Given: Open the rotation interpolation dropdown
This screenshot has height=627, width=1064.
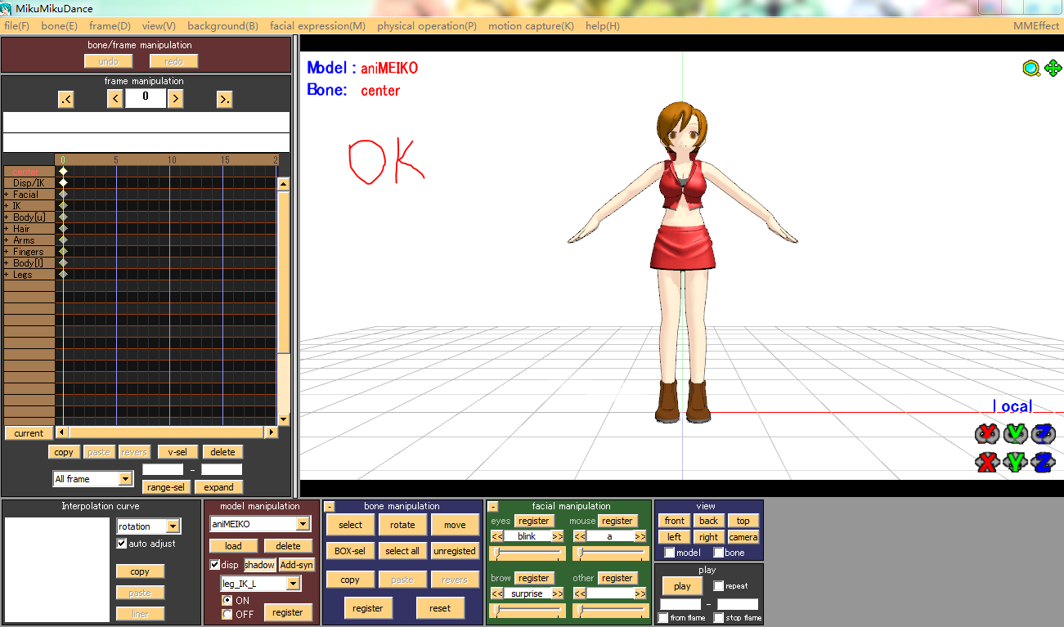Looking at the screenshot, I should 173,526.
